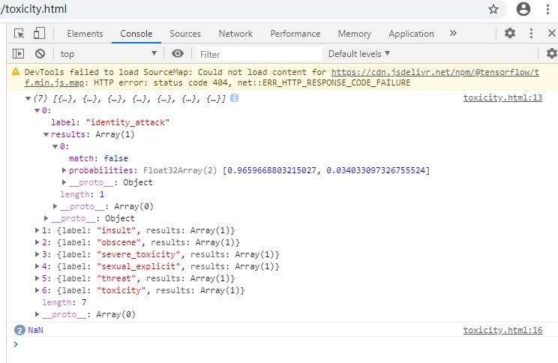The width and height of the screenshot is (558, 363).
Task: Open the top JavaScript context dropdown
Action: click(109, 54)
